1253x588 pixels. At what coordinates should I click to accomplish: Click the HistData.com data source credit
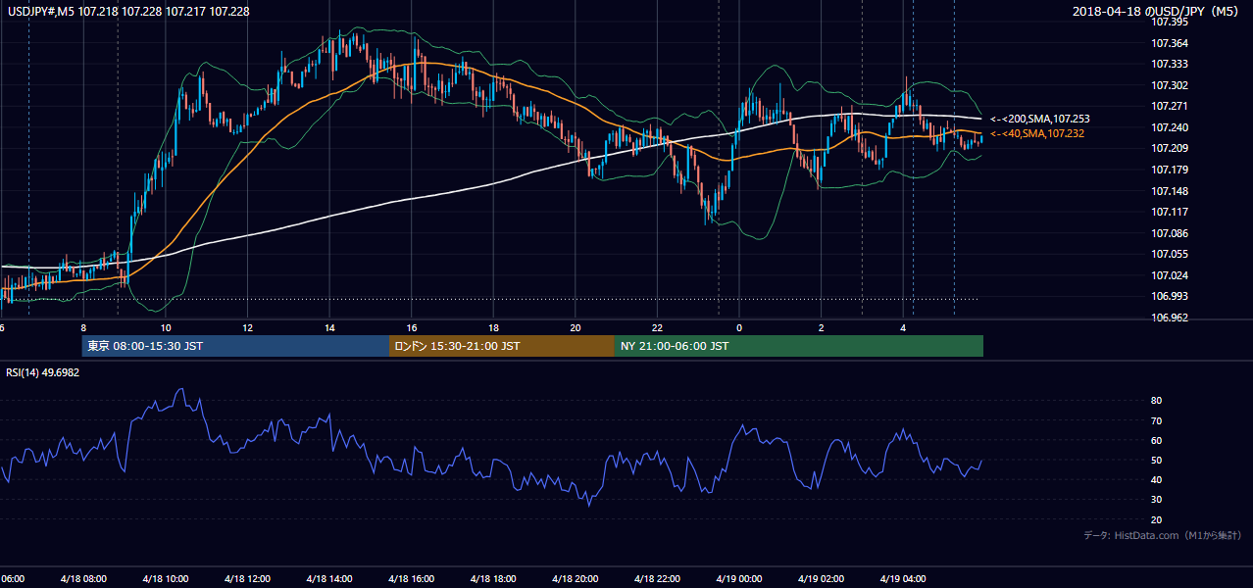(x=1163, y=536)
